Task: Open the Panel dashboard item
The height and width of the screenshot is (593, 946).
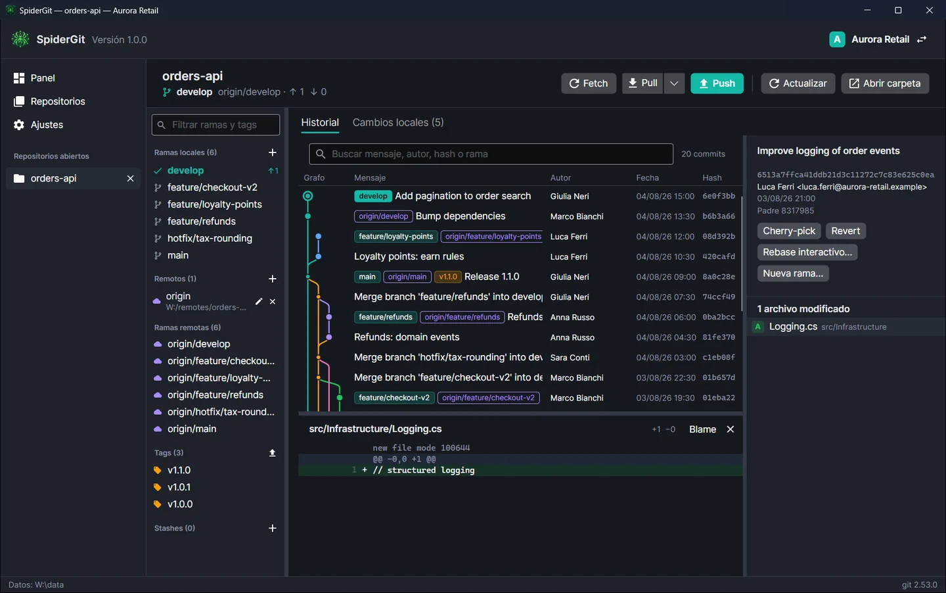Action: [73, 78]
